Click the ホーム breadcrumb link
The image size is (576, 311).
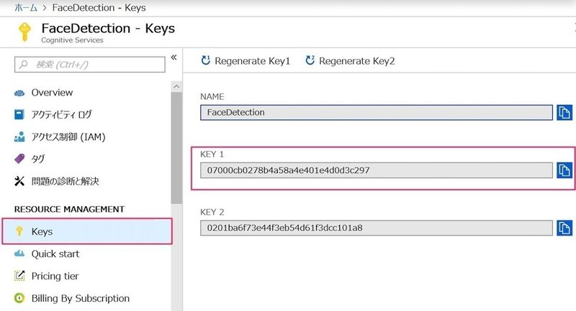(x=26, y=8)
